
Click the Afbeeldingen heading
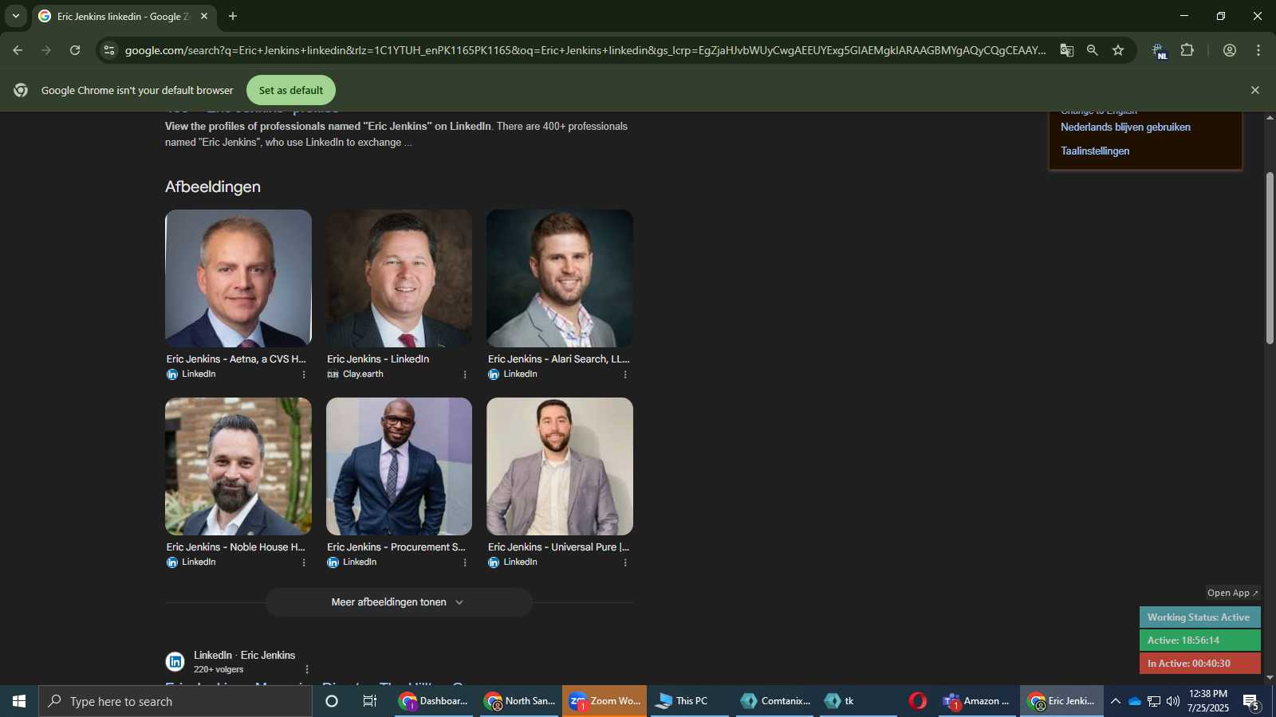point(213,186)
